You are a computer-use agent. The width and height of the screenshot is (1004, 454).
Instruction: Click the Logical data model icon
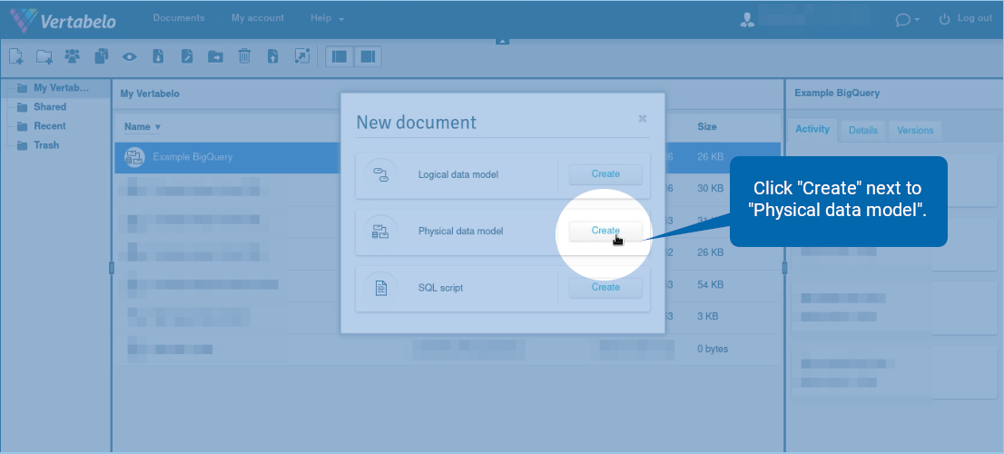pyautogui.click(x=380, y=174)
